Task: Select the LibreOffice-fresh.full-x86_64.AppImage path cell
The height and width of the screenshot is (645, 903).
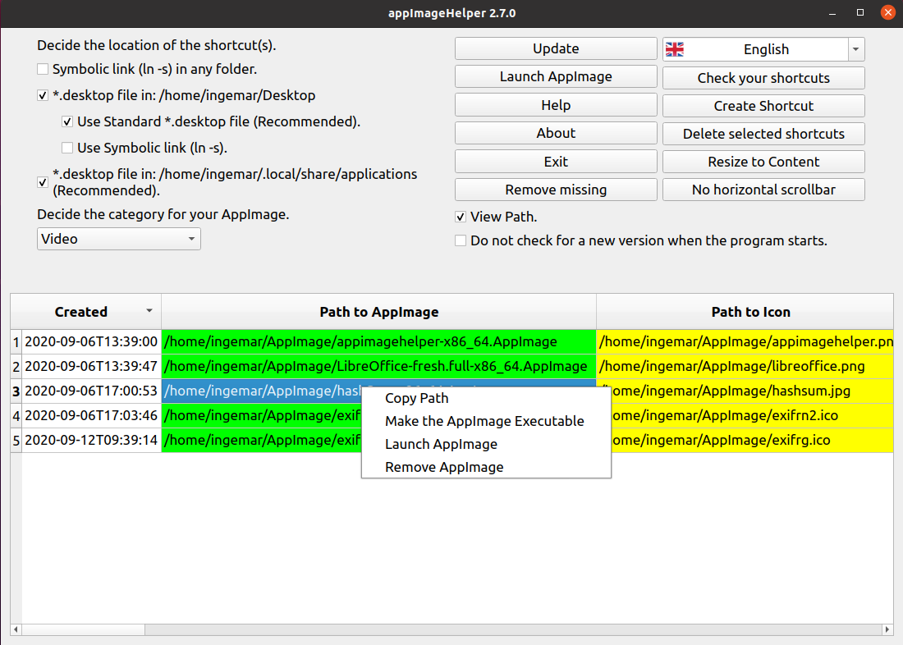Action: point(379,367)
